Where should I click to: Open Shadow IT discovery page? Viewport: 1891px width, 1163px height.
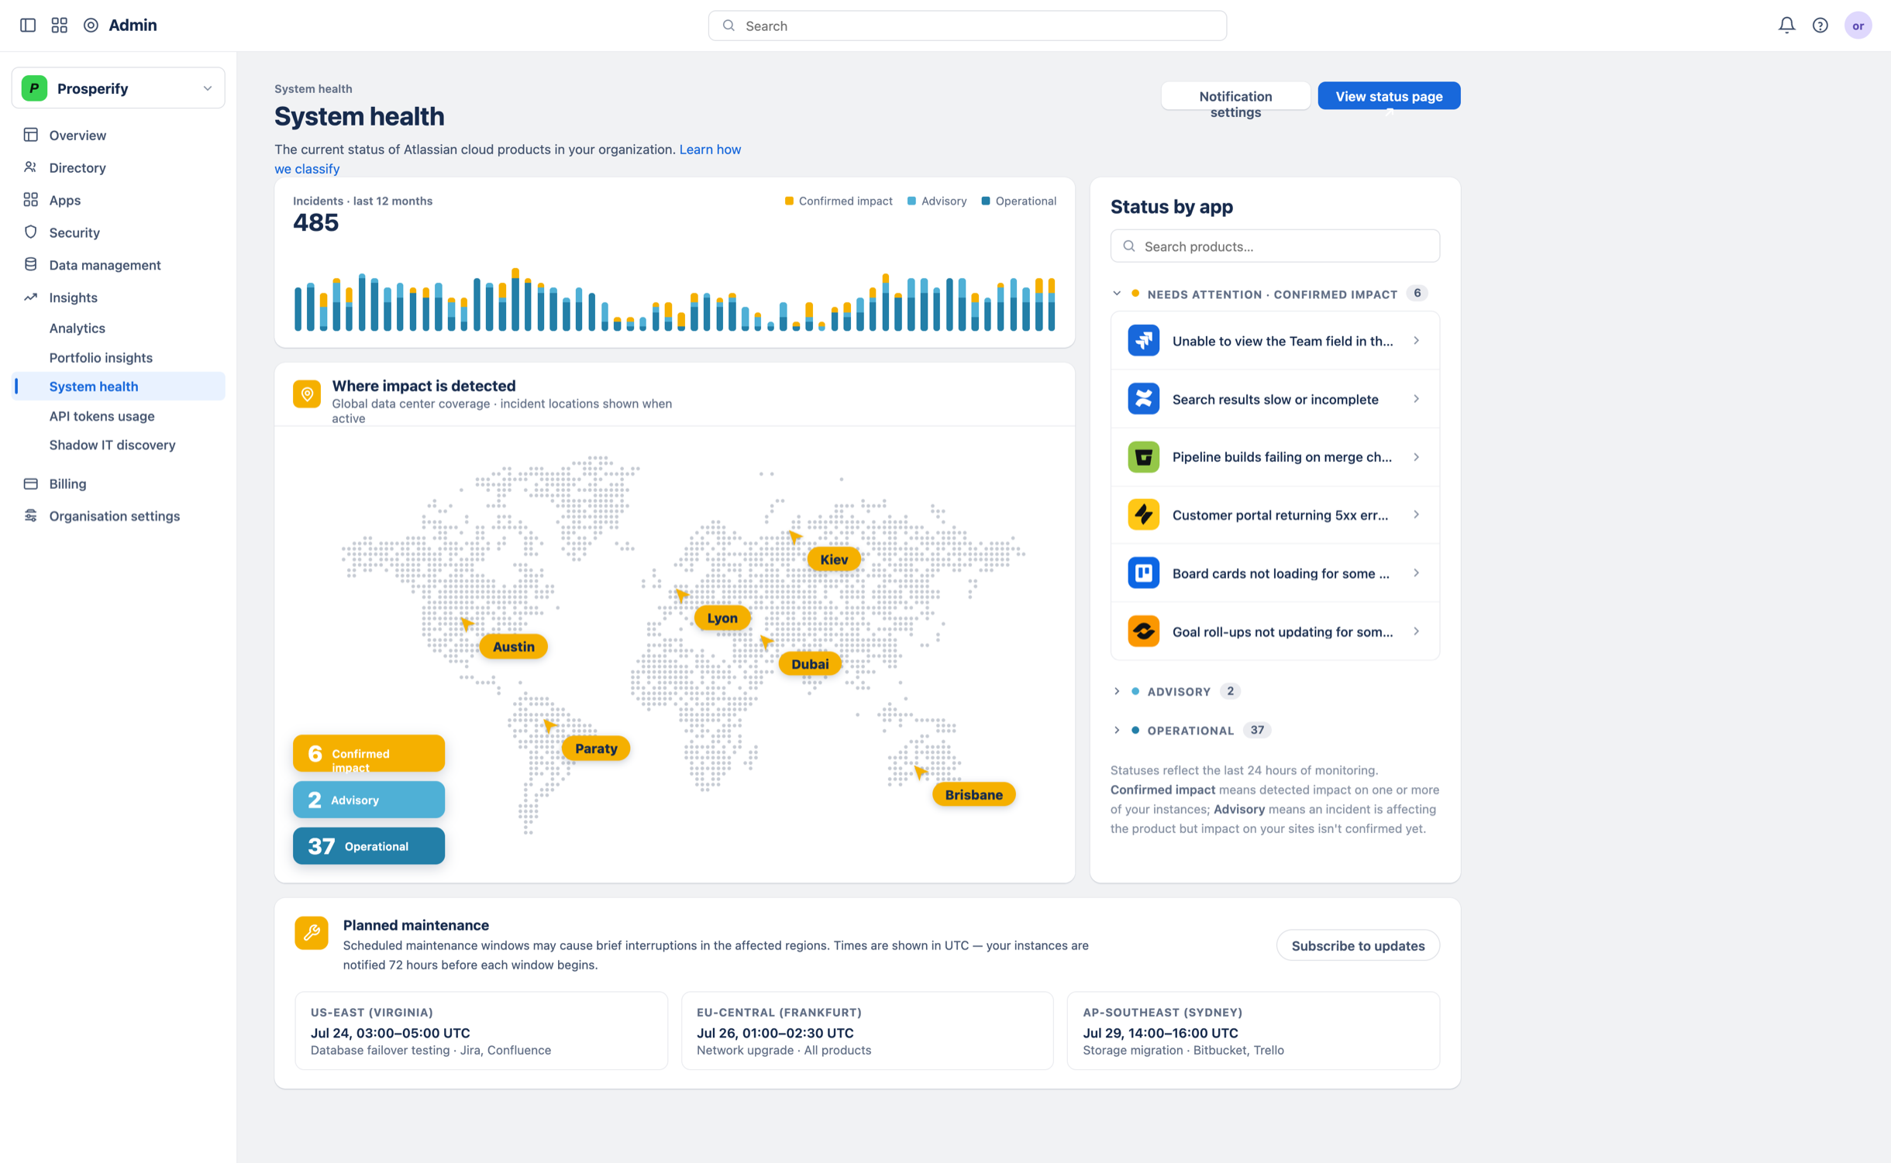(x=112, y=445)
